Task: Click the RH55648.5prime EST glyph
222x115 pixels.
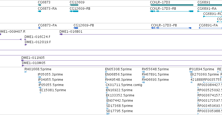Action: 143,72
